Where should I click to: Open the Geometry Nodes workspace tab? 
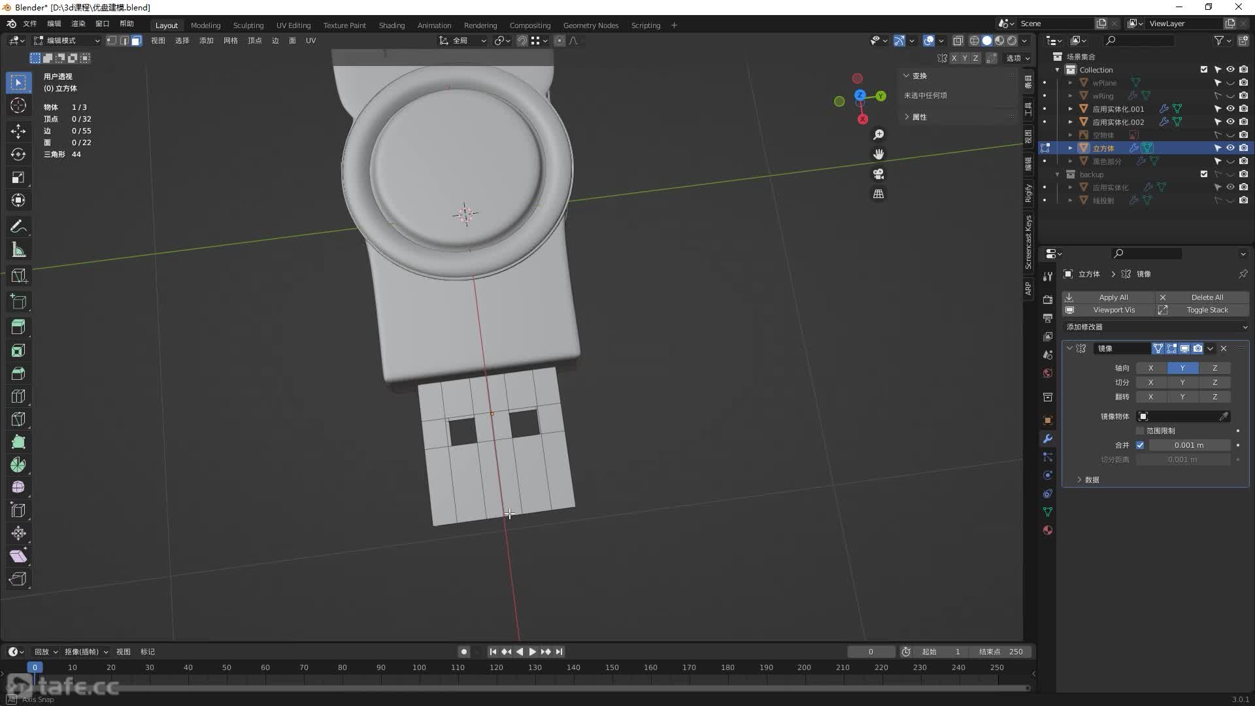click(590, 25)
